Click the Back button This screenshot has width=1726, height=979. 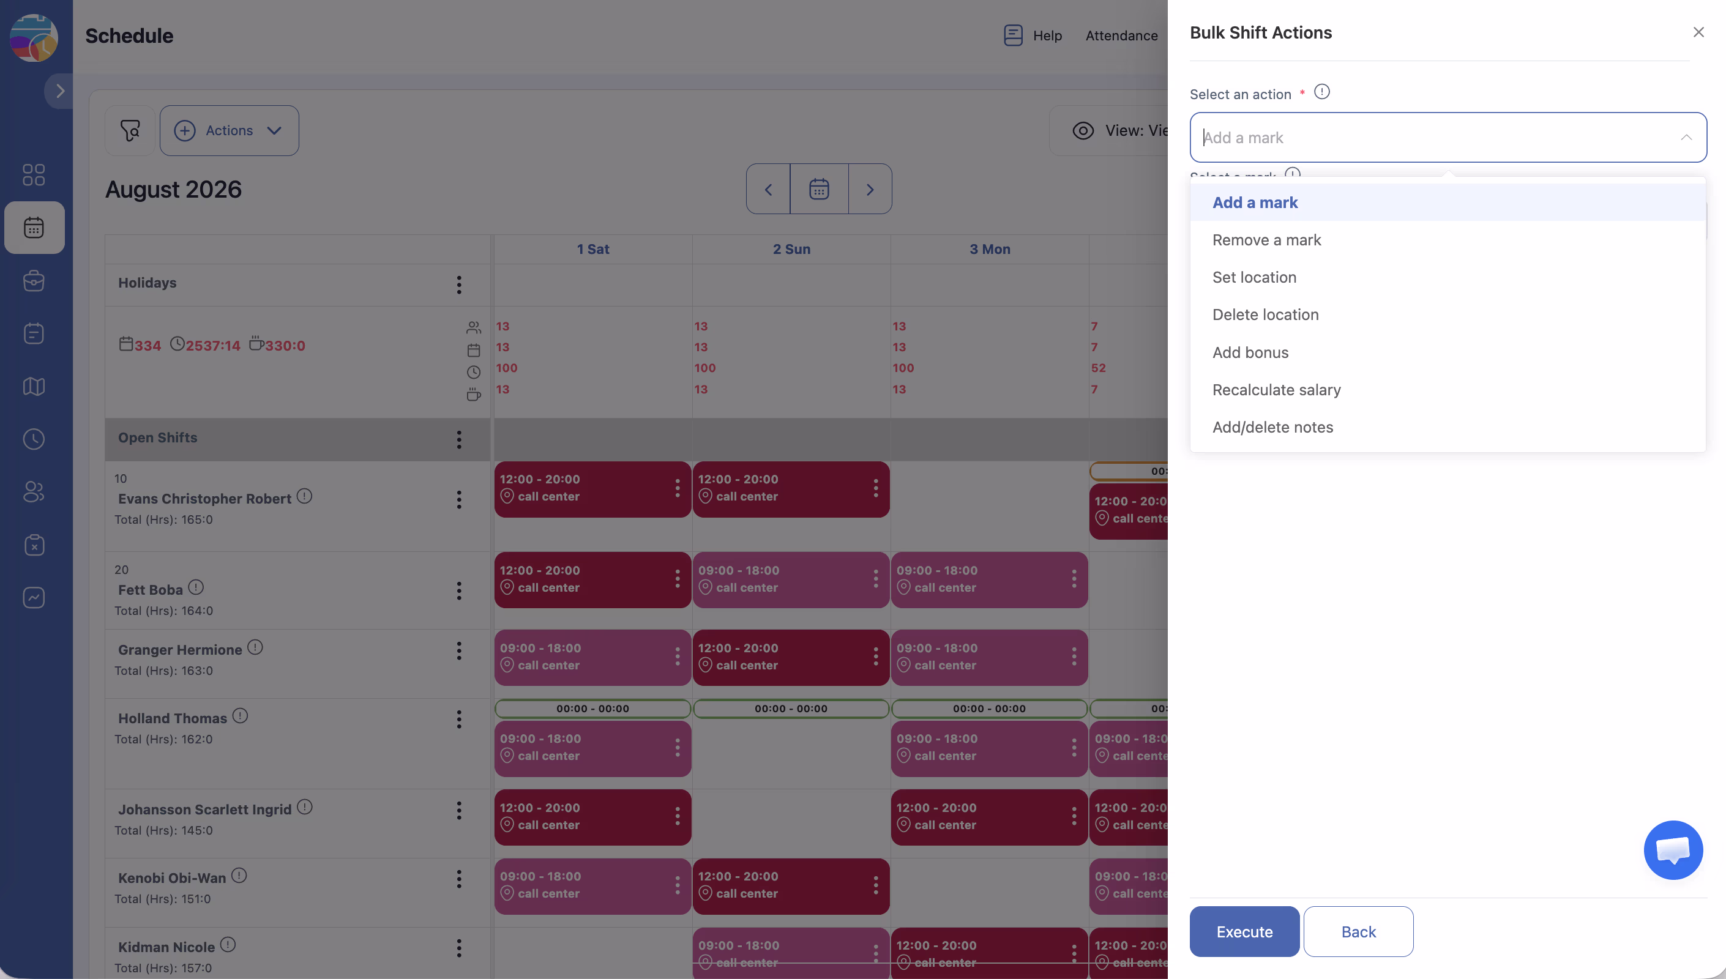1358,931
